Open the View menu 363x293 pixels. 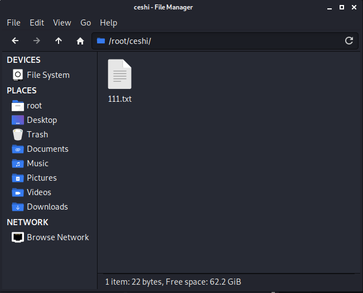click(62, 23)
